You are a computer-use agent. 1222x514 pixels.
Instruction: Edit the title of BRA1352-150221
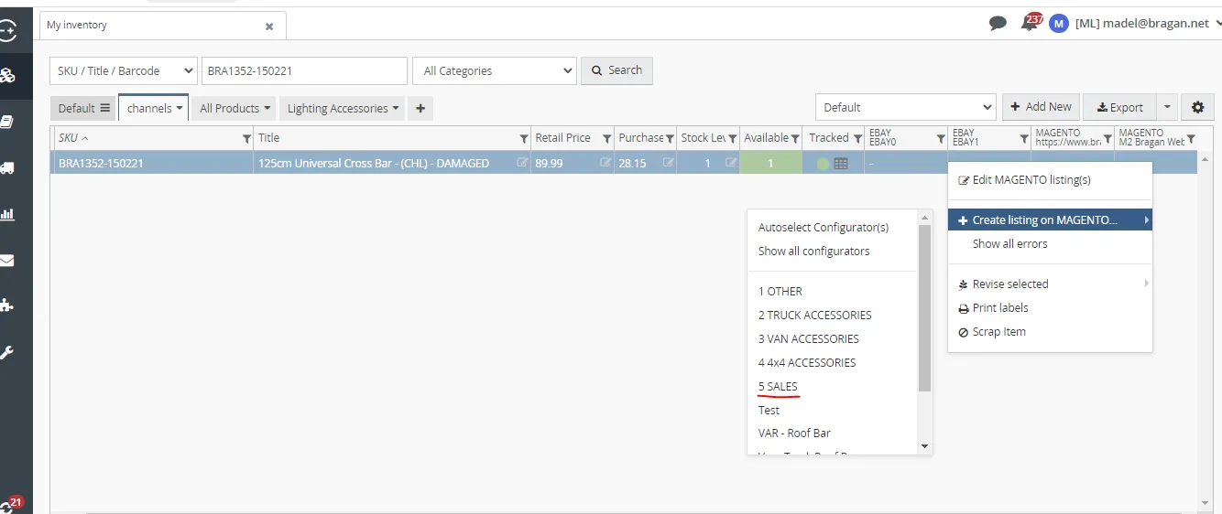(x=522, y=163)
